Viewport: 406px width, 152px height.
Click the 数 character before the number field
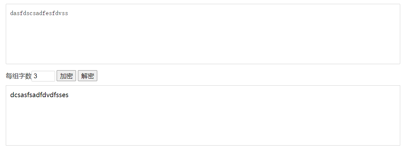pos(28,76)
